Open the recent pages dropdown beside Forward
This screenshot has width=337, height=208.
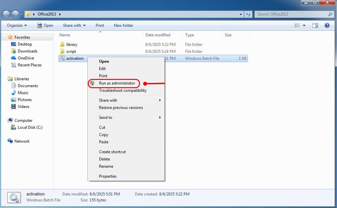(22, 15)
